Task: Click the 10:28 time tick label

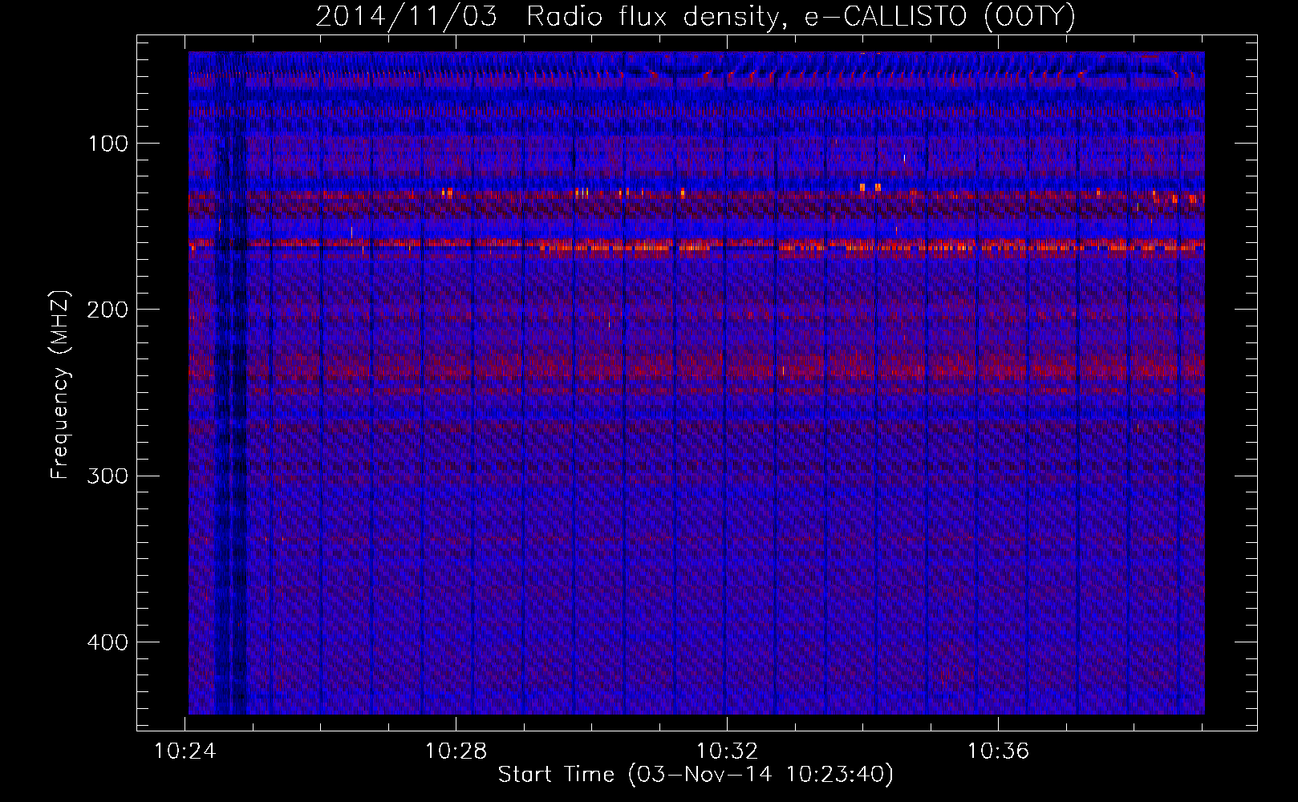Action: point(456,751)
